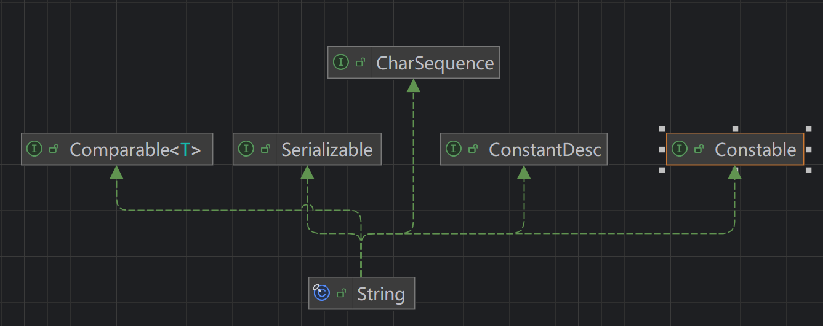Select the ConstantDesc node label
Image resolution: width=823 pixels, height=326 pixels.
click(545, 150)
